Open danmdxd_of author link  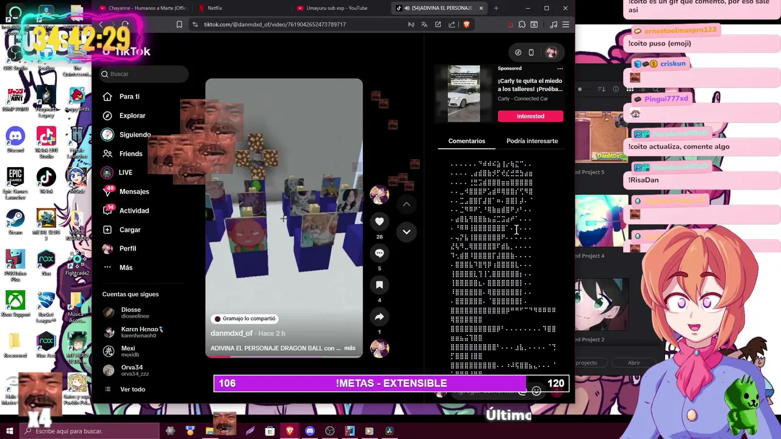point(231,334)
